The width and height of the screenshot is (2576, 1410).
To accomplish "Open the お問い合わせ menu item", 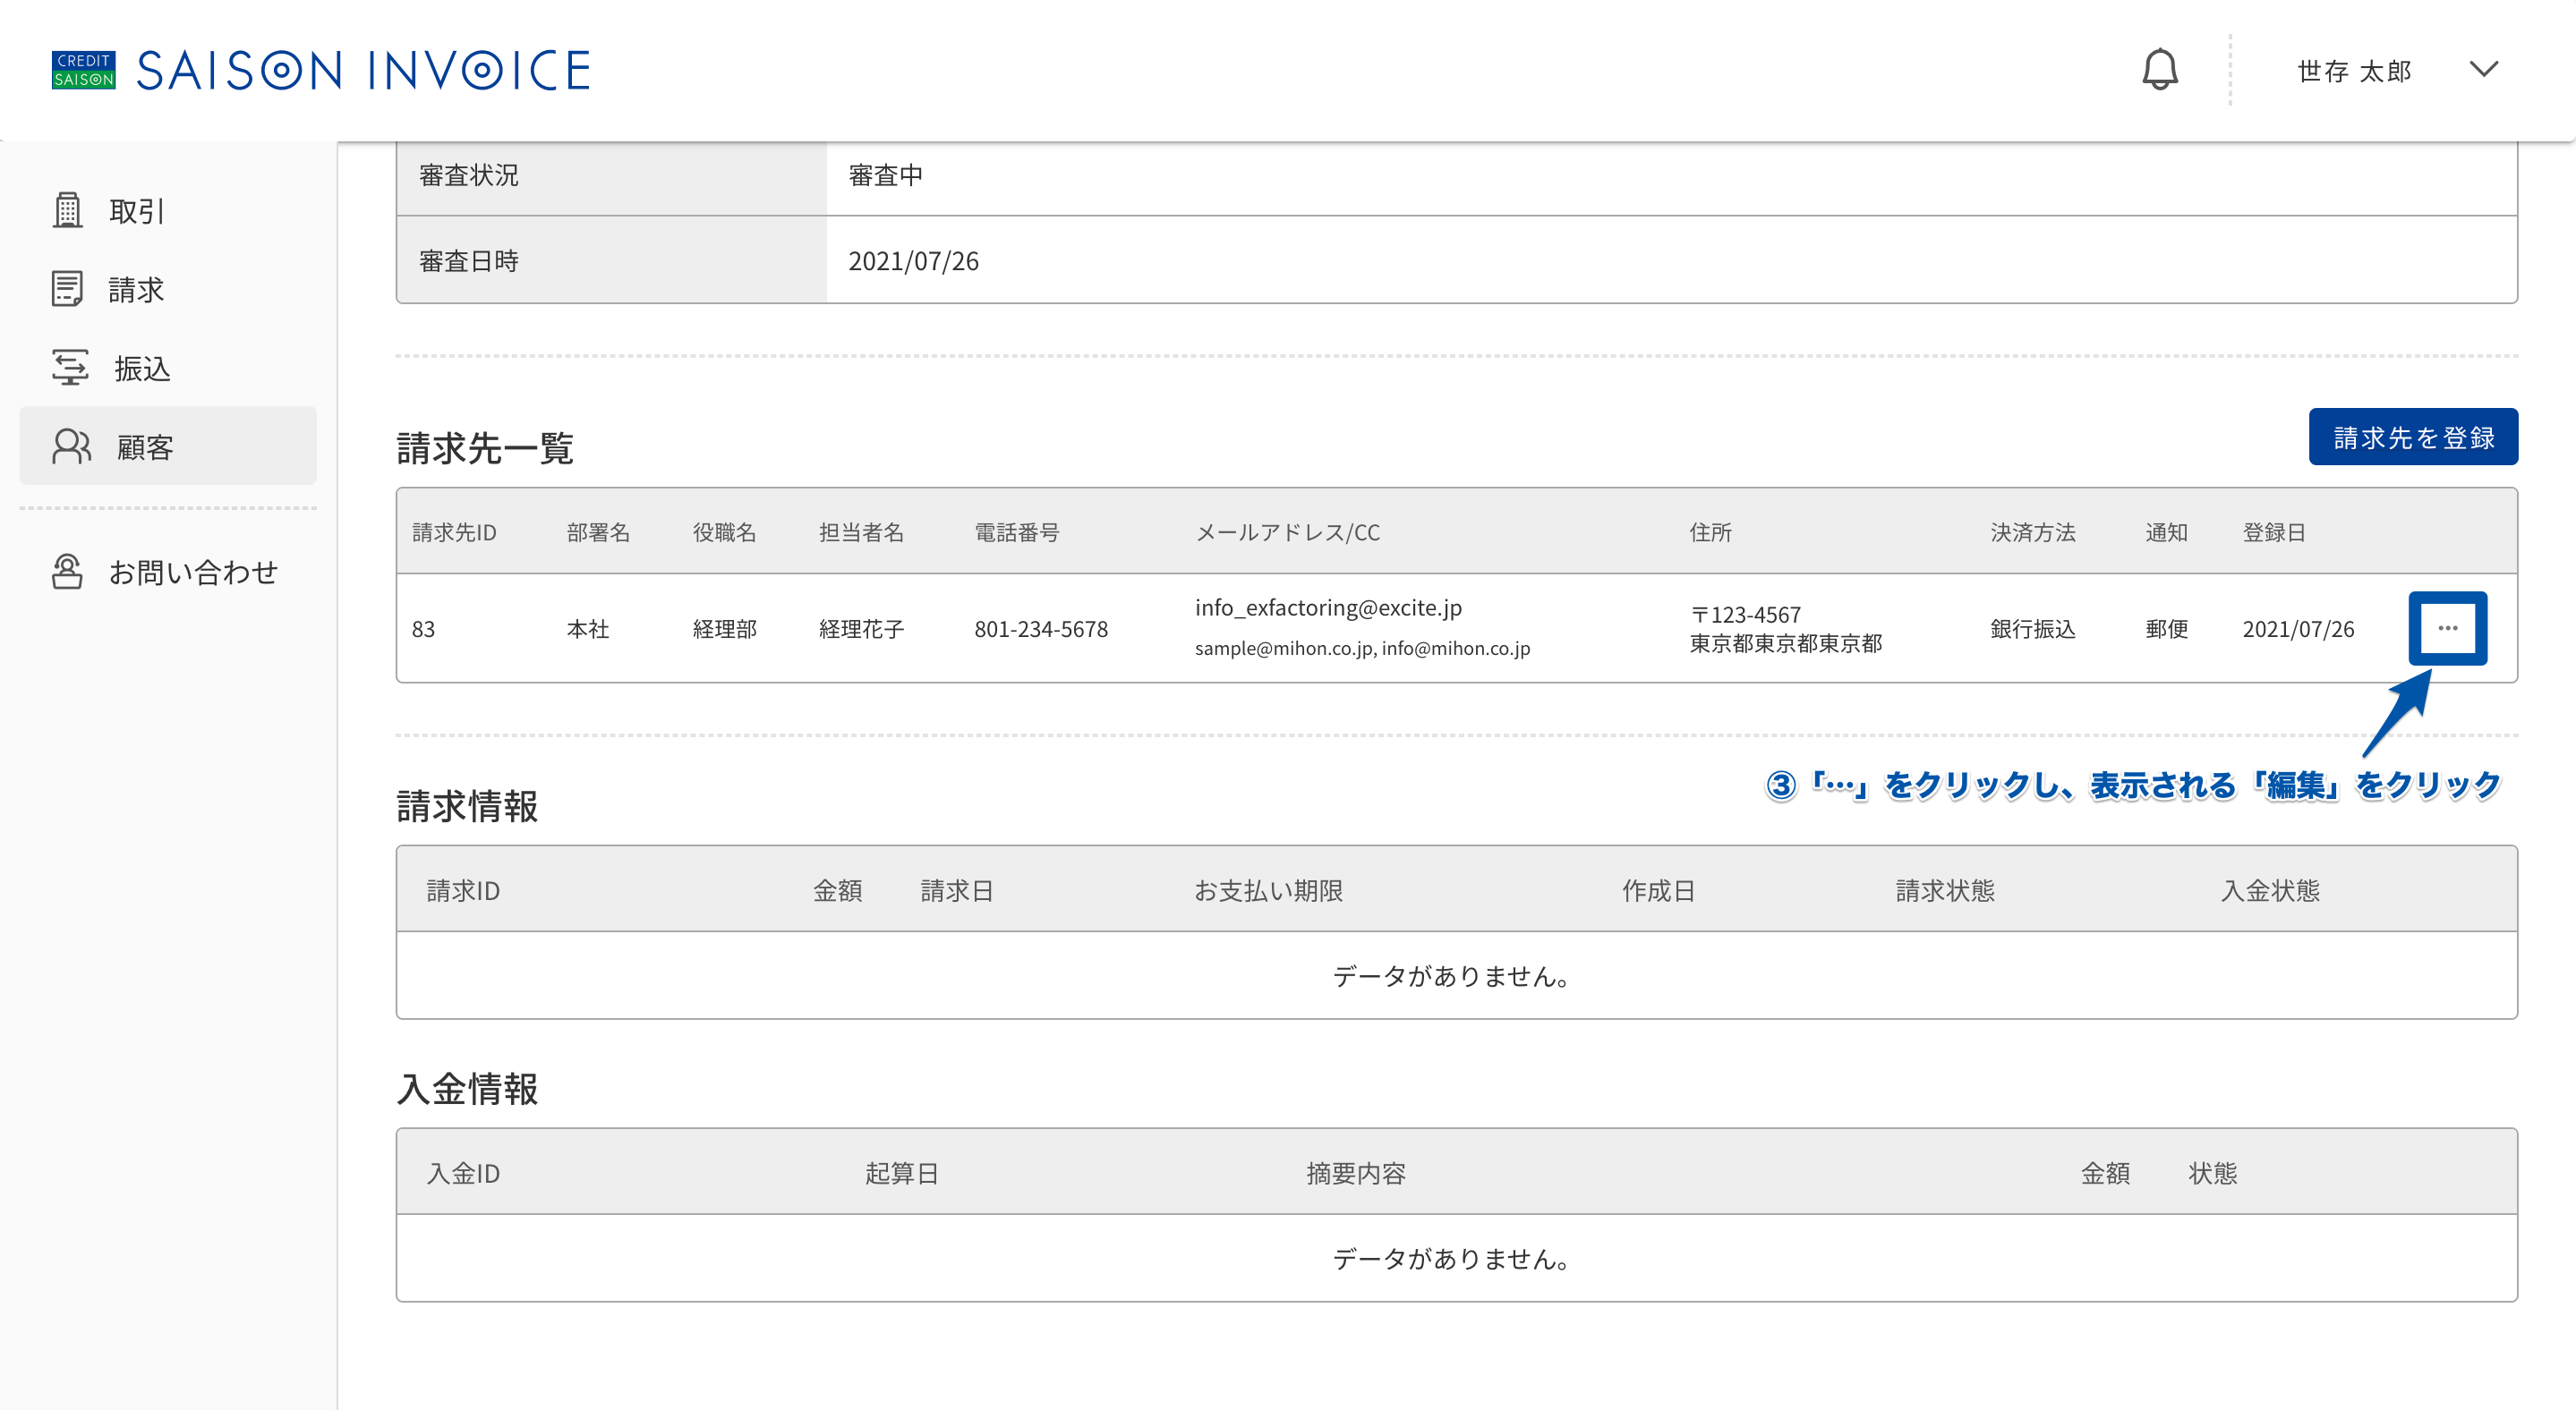I will tap(168, 572).
